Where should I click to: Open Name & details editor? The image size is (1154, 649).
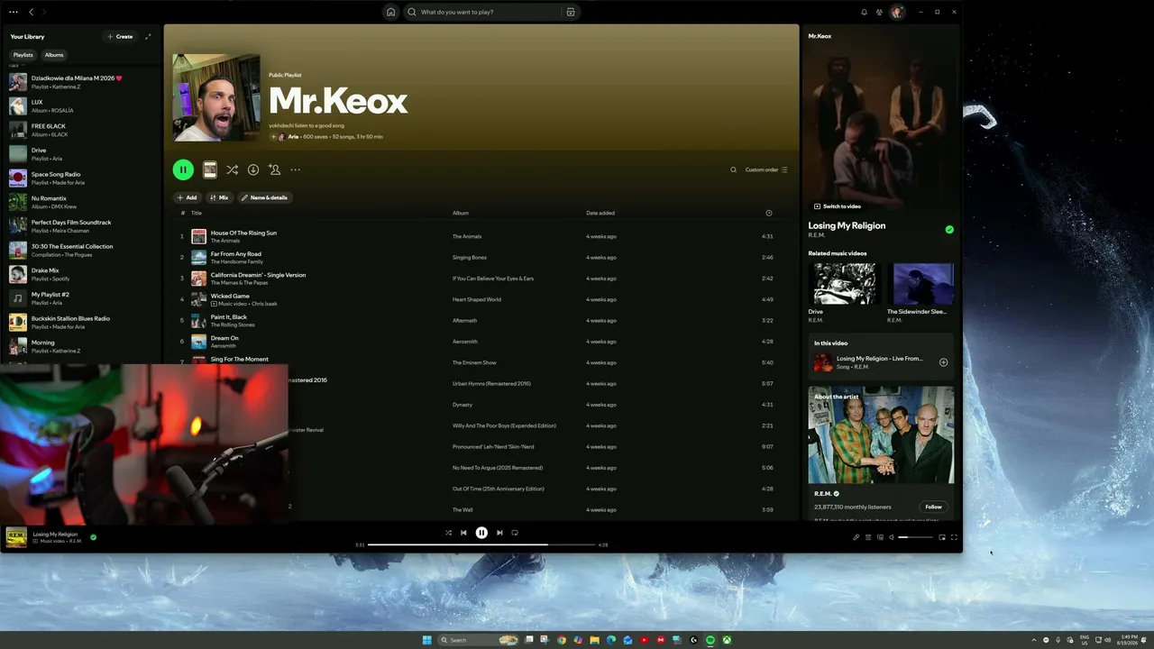click(x=264, y=197)
